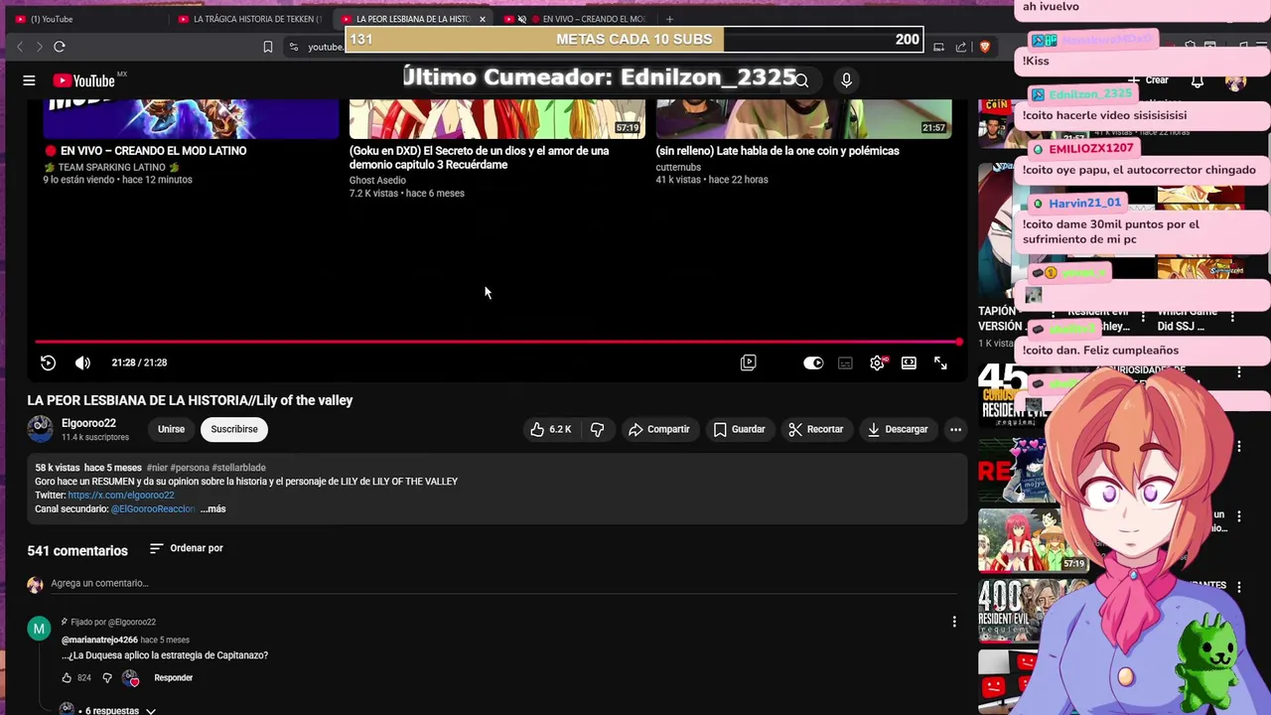Viewport: 1271px width, 715px height.
Task: Open the Brave shields lion icon
Action: 985,47
